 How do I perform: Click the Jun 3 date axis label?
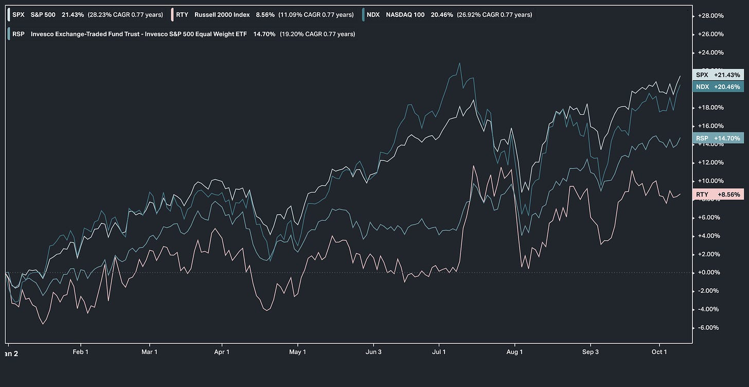pos(373,352)
